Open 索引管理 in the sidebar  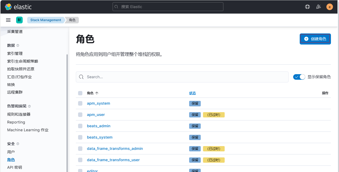pyautogui.click(x=15, y=54)
